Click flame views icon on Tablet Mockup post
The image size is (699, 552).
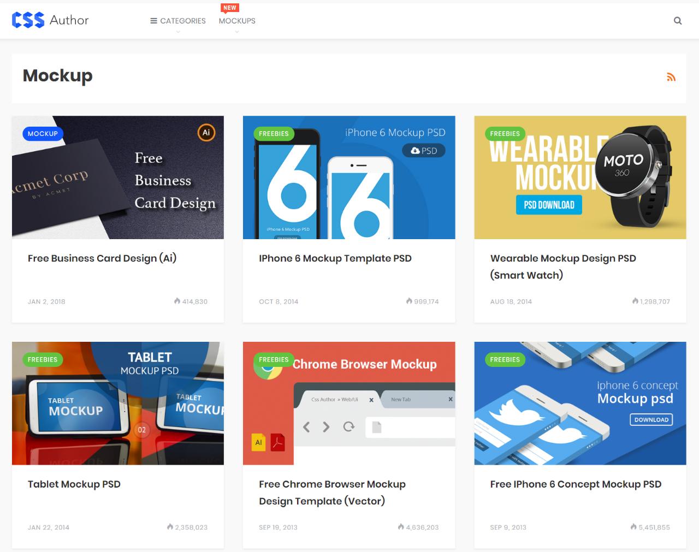[170, 527]
